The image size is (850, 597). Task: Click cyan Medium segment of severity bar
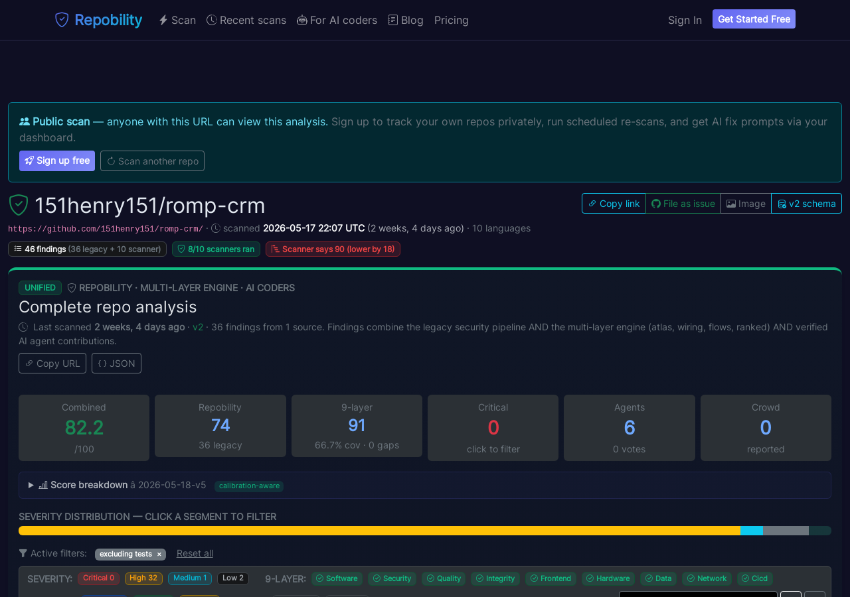(752, 531)
